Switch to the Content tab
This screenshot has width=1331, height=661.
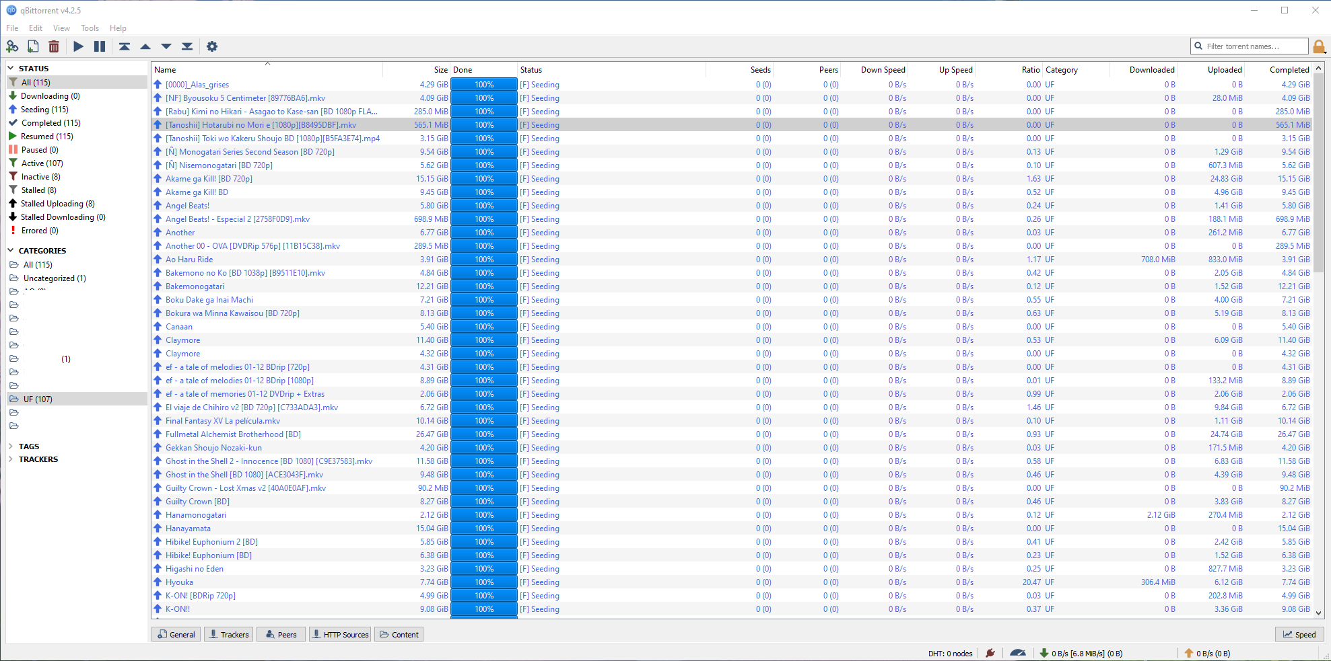pos(399,634)
